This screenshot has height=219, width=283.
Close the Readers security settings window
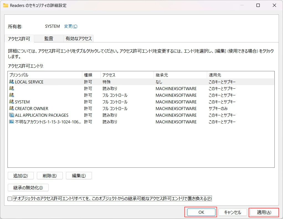(274, 5)
